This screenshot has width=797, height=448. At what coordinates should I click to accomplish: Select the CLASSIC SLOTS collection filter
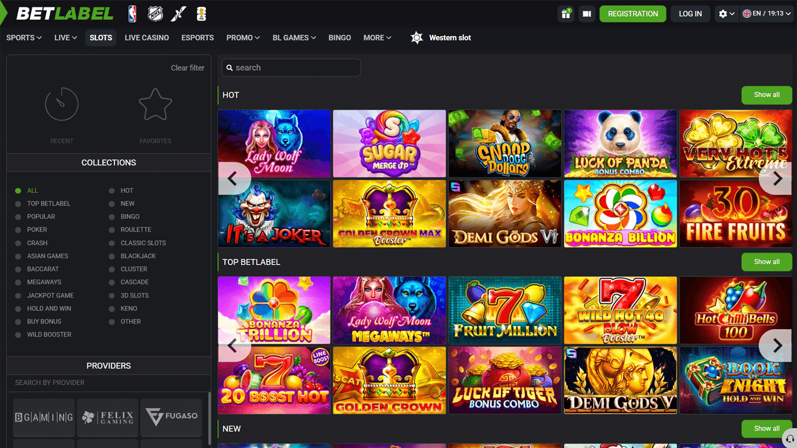(138, 243)
